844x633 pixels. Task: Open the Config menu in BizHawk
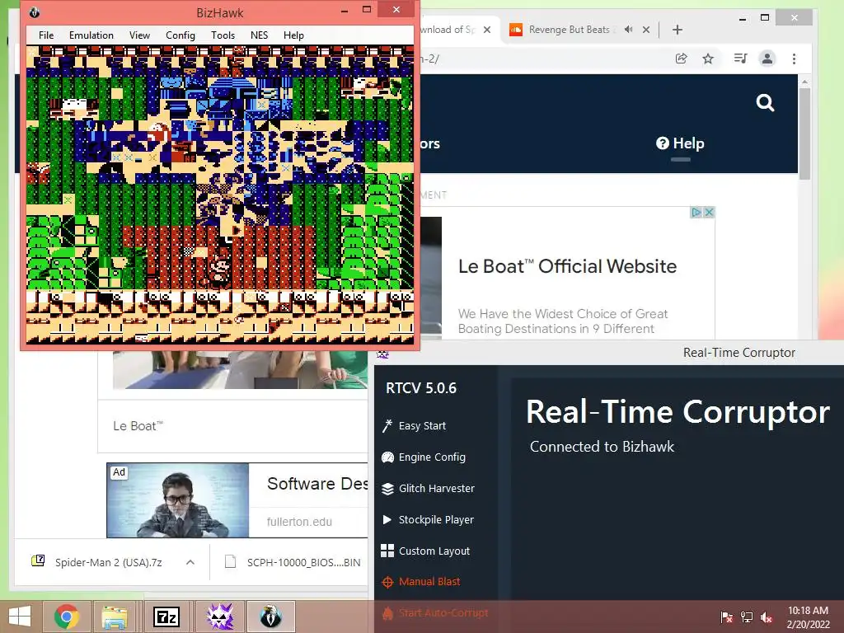tap(180, 35)
